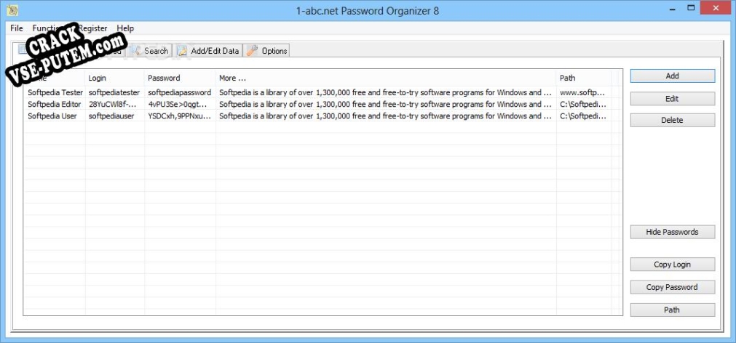This screenshot has width=736, height=343.
Task: Click the More ... column header
Action: tap(386, 78)
